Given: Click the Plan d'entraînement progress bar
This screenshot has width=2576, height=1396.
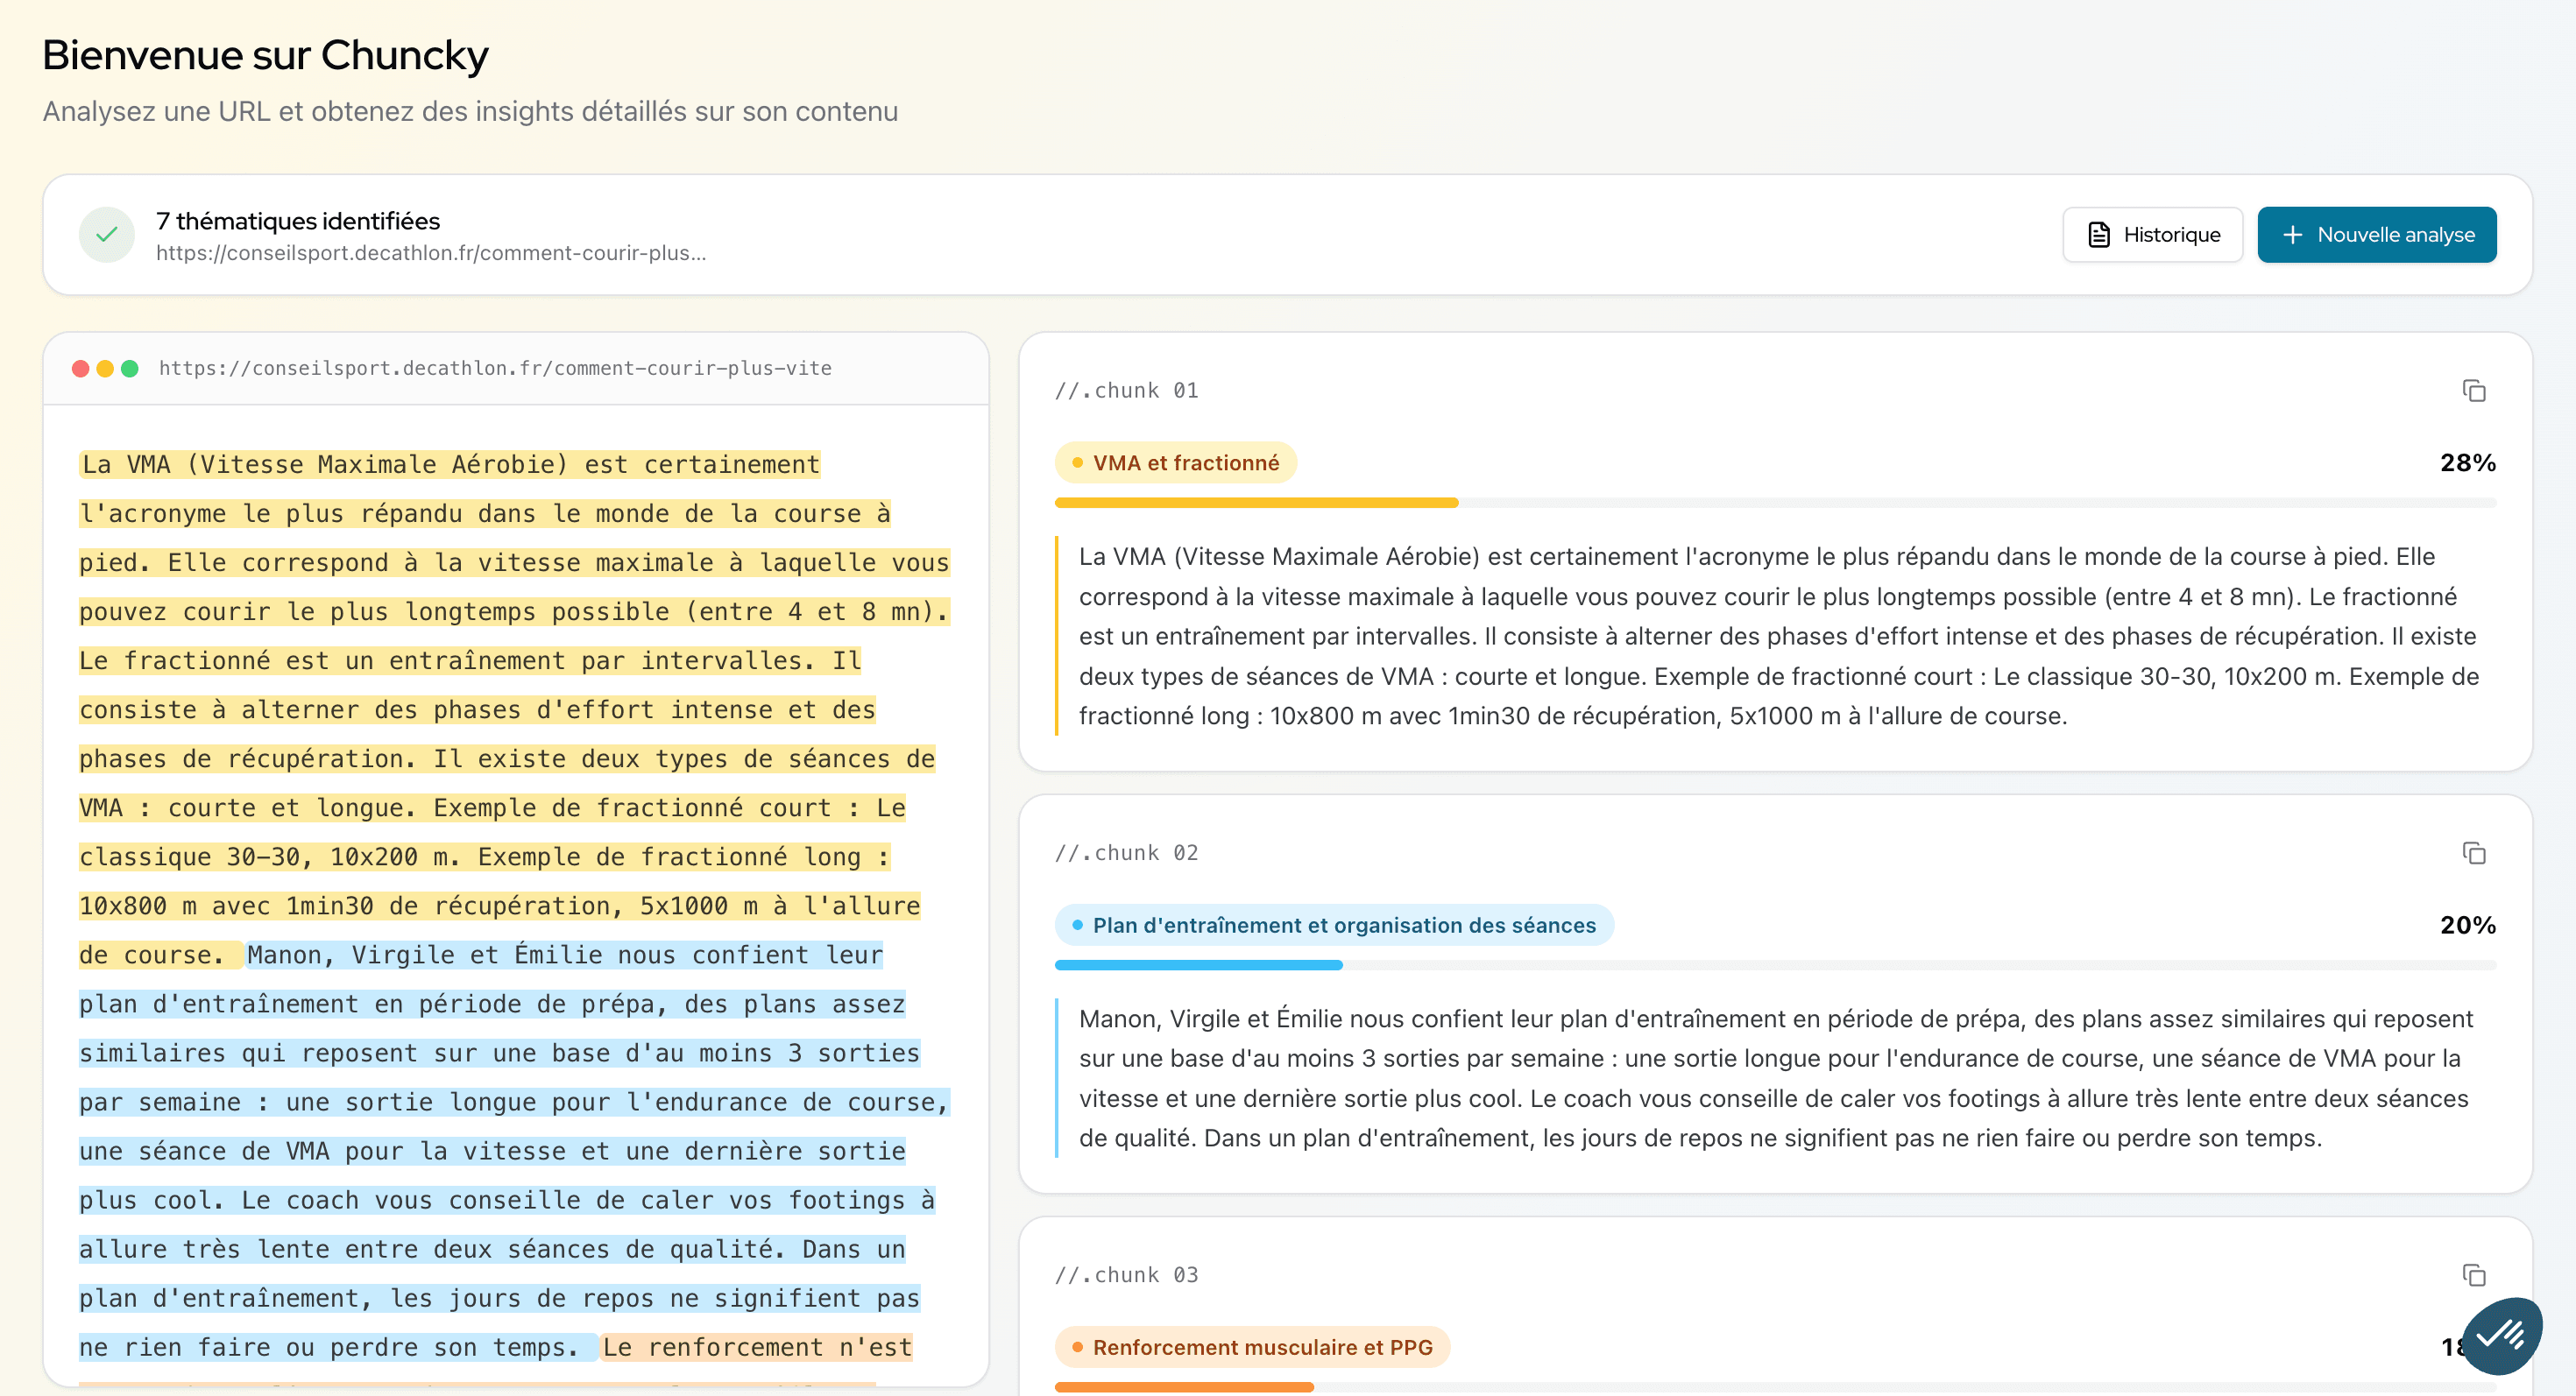Looking at the screenshot, I should (1775, 965).
